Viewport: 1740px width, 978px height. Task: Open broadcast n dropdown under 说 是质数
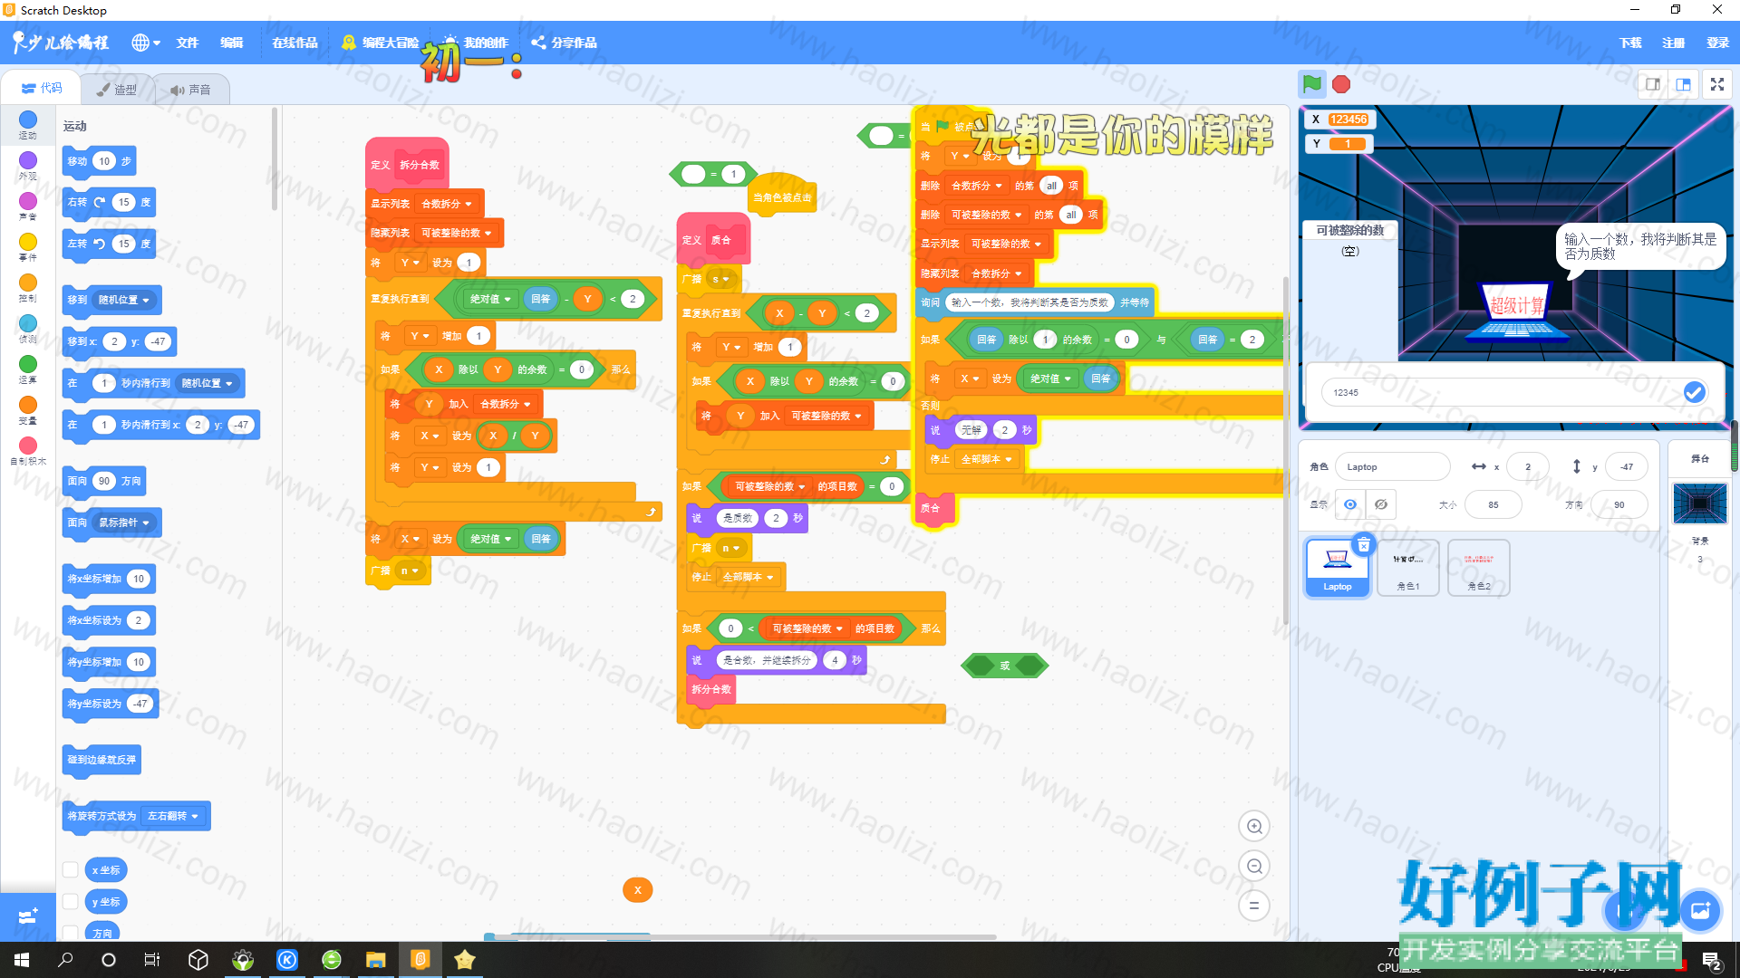[x=730, y=548]
